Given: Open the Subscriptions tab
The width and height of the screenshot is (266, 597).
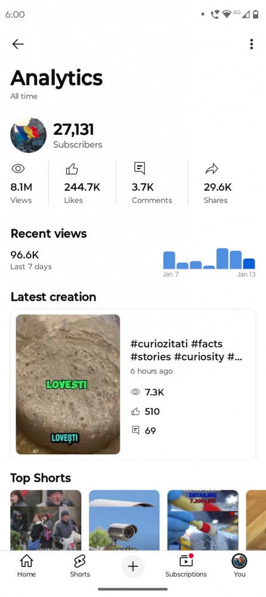Looking at the screenshot, I should 186,566.
